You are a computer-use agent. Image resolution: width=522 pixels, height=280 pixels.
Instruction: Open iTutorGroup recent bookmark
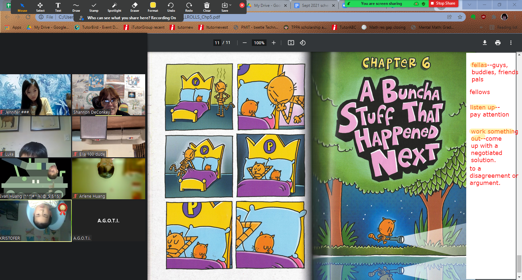[144, 27]
